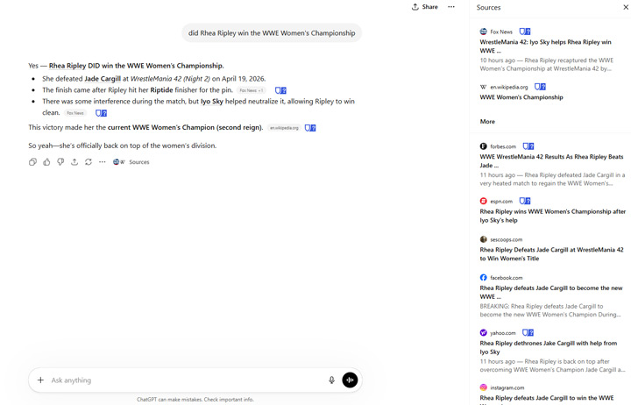Screen dimensions: 631x405
Task: Click the share icon below the response
Action: point(74,162)
